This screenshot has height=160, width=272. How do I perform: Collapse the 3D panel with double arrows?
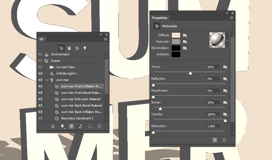(x=101, y=35)
